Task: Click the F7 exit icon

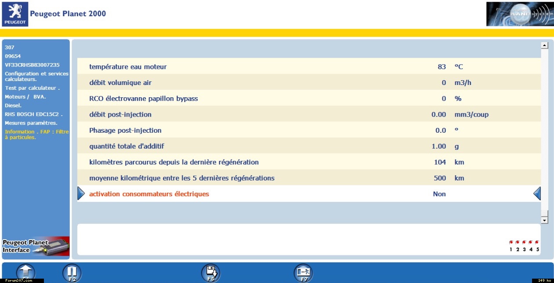Action: tap(303, 273)
